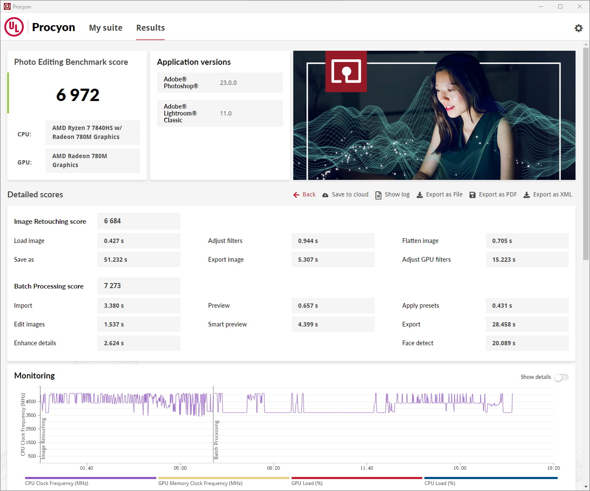Image resolution: width=590 pixels, height=491 pixels.
Task: Click the Adjust GPU filters value 15.223 s
Action: tap(527, 260)
